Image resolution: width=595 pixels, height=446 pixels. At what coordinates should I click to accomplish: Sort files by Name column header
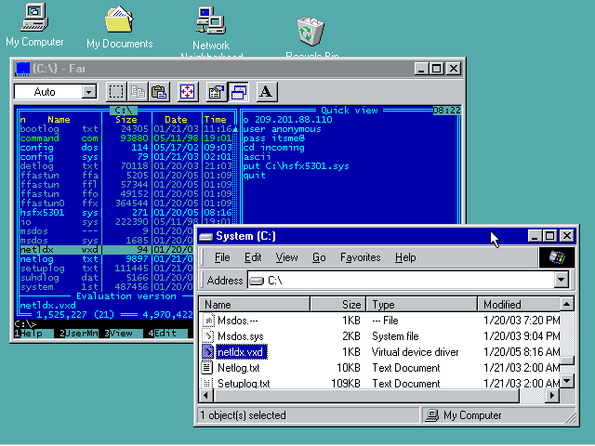pyautogui.click(x=254, y=305)
